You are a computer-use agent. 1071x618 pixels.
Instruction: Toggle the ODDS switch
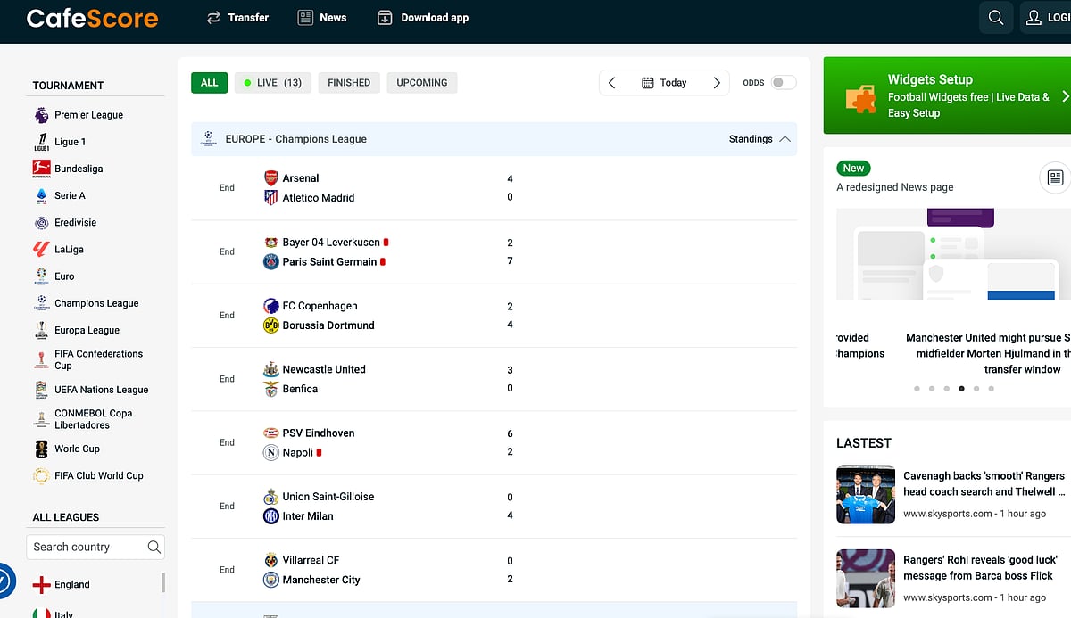coord(784,82)
